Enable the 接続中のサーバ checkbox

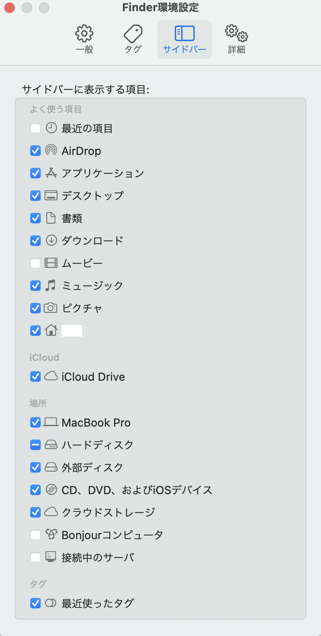coord(35,557)
